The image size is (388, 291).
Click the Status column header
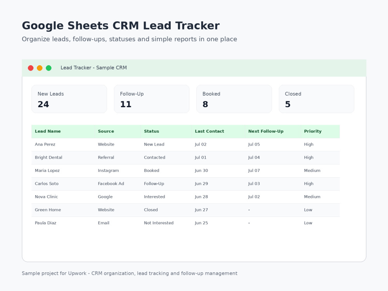coord(166,132)
